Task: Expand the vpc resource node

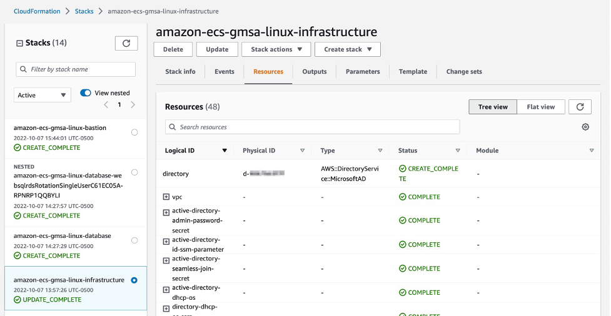Action: point(166,197)
